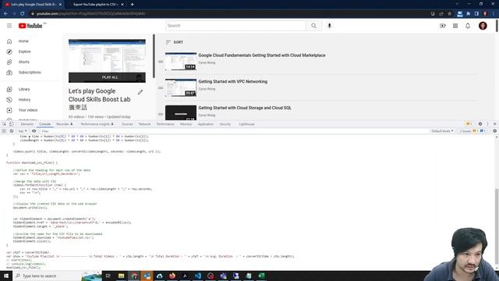Open Subscriptions in the sidebar
The height and width of the screenshot is (281, 499).
30,73
